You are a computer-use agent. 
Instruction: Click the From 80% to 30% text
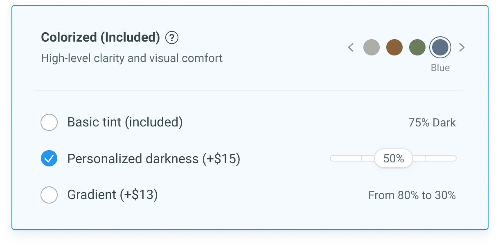point(412,195)
